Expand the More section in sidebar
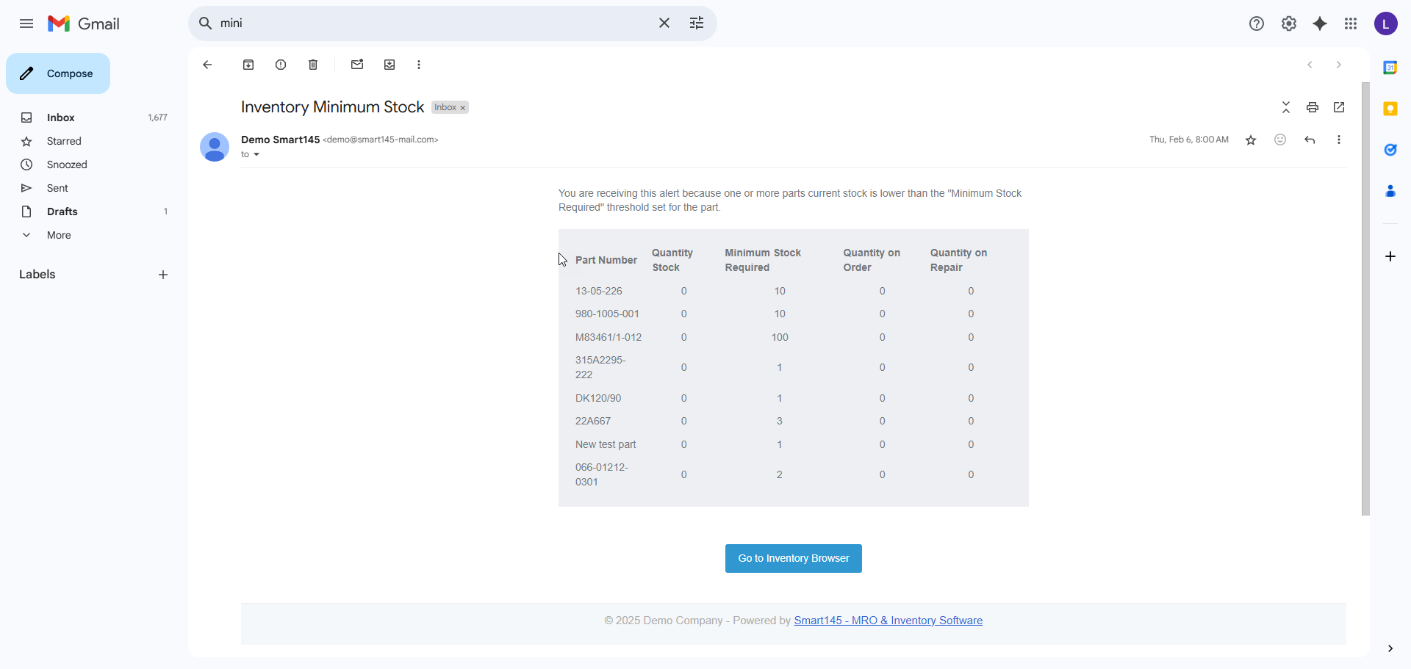The height and width of the screenshot is (669, 1411). click(59, 235)
